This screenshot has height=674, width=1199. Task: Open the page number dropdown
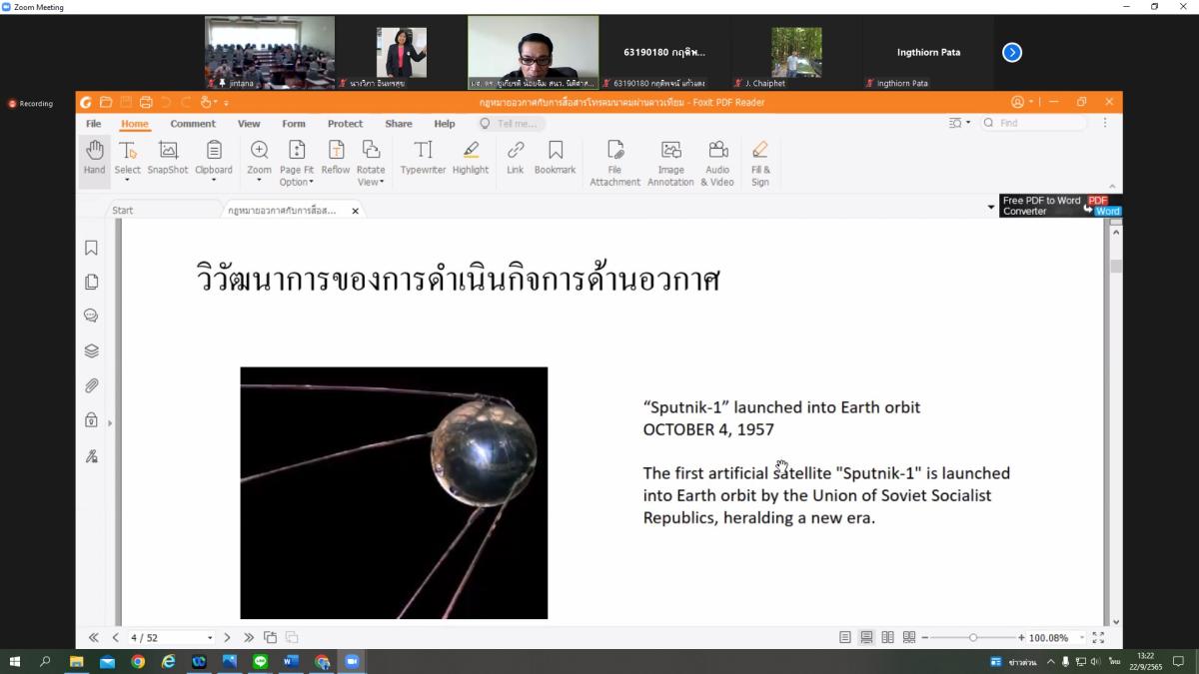pos(210,637)
